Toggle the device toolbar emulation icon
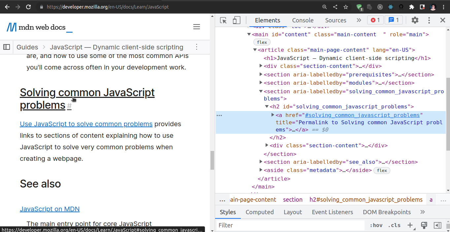This screenshot has width=450, height=232. pos(236,20)
